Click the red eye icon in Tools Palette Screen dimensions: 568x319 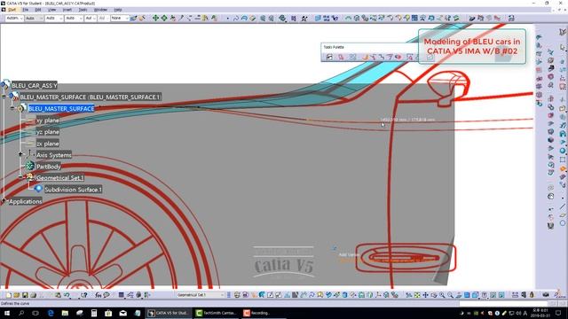pyautogui.click(x=398, y=57)
